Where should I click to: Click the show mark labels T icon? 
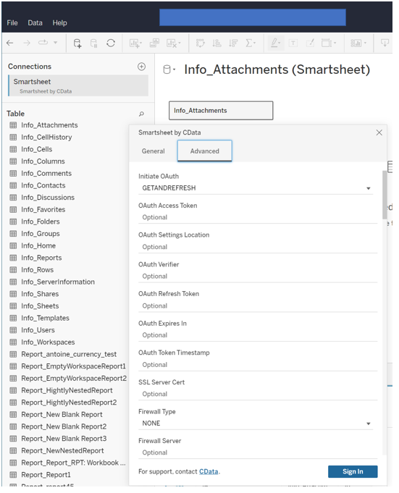pyautogui.click(x=293, y=43)
